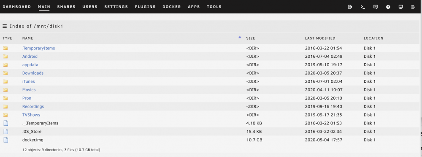Click the docker.img file name
Screen dimensions: 422x157
click(x=33, y=140)
